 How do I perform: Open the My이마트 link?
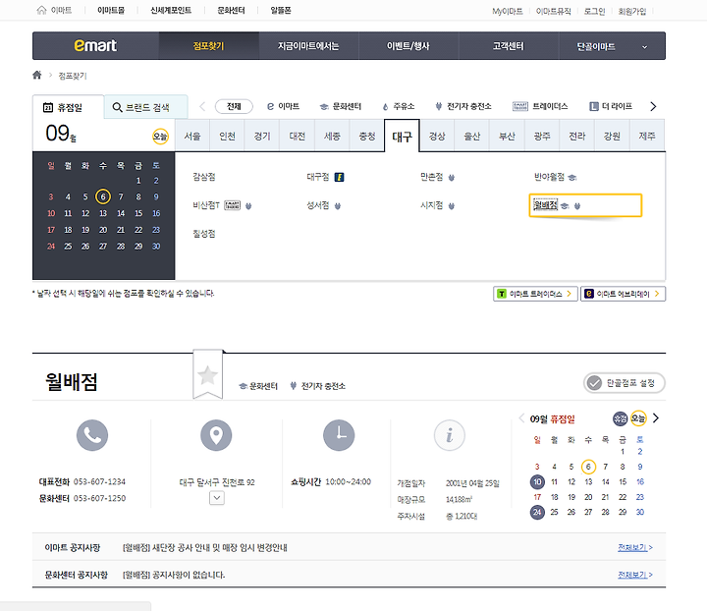click(x=508, y=11)
